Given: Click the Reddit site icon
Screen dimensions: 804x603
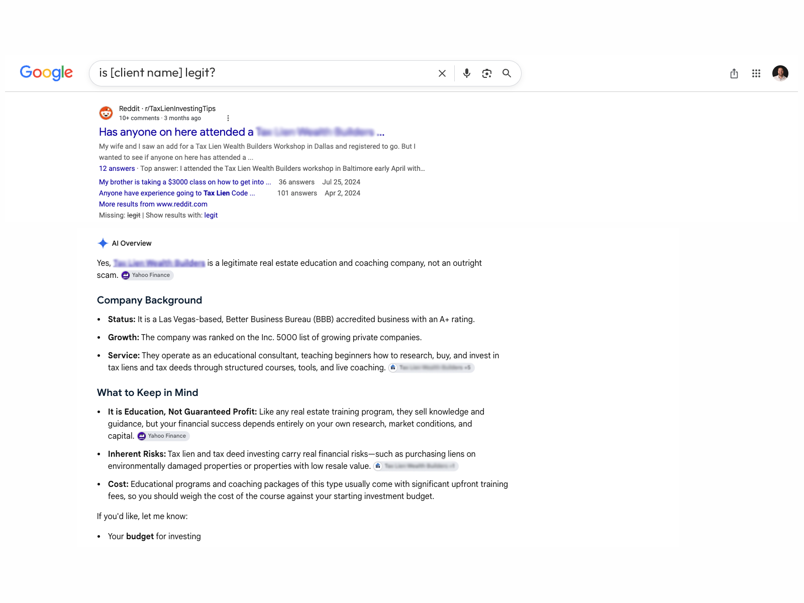Looking at the screenshot, I should [106, 113].
